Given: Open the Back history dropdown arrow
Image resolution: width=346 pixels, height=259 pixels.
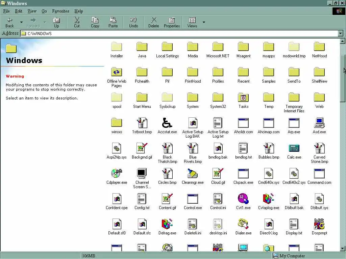Looking at the screenshot, I should coord(21,22).
